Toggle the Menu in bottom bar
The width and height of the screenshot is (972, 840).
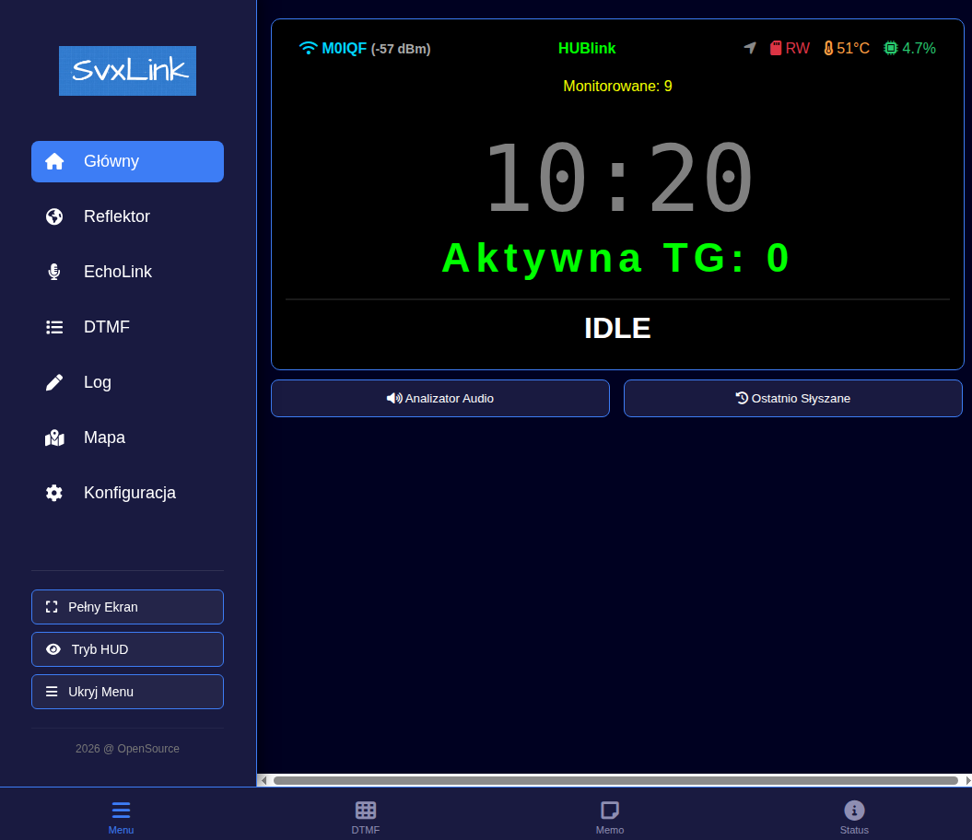tap(121, 816)
